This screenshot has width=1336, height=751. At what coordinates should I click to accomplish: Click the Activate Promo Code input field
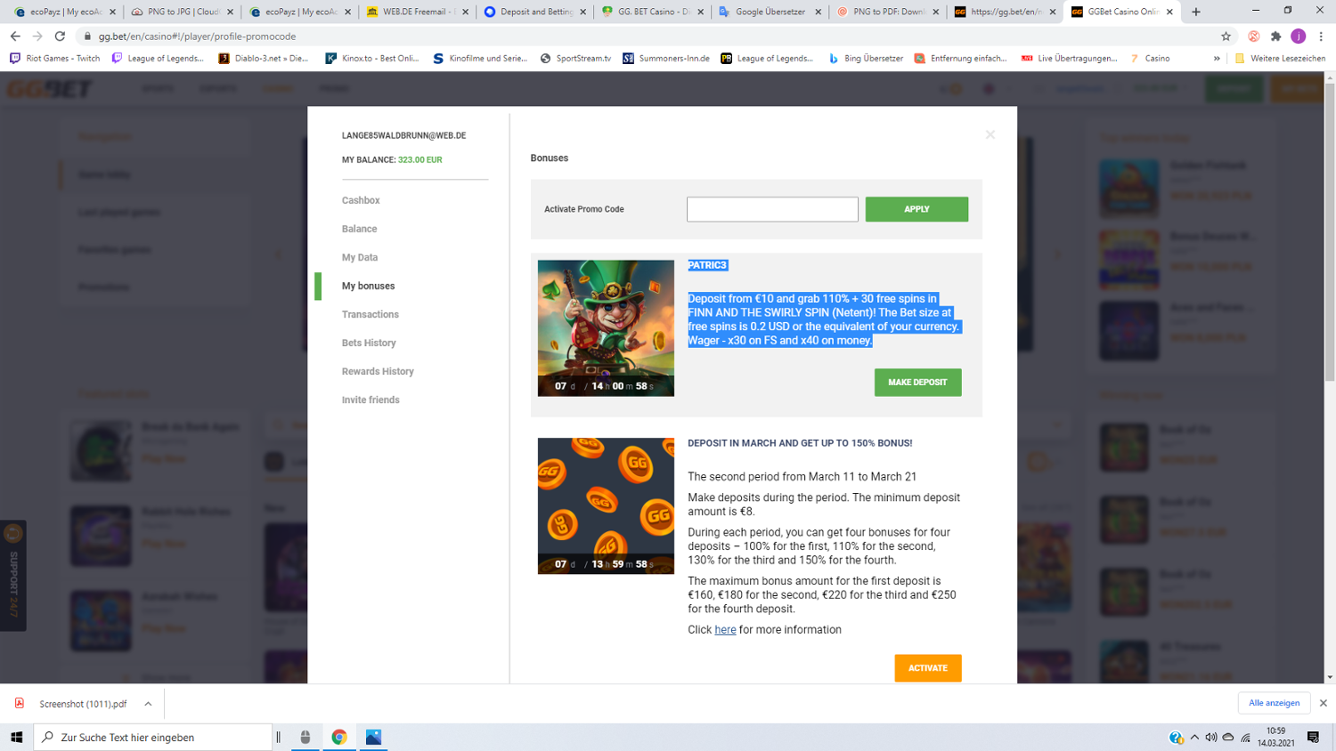(772, 209)
